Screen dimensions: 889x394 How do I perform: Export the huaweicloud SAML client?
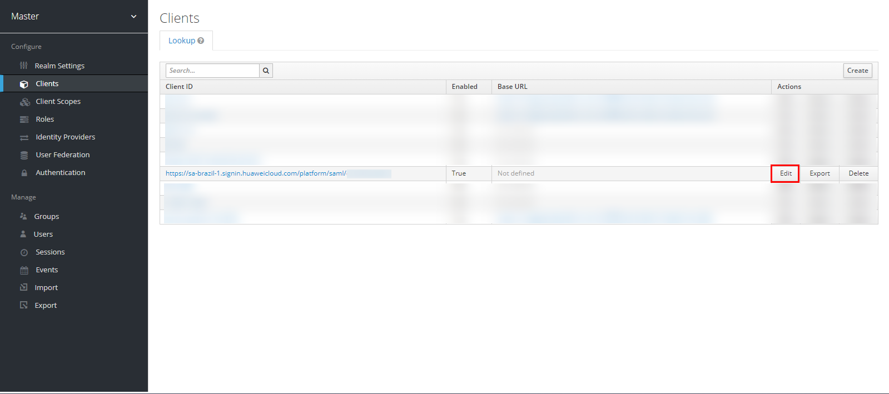pos(820,173)
